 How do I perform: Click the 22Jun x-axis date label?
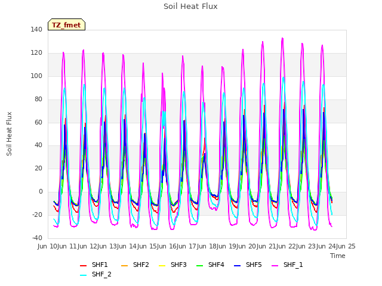pyautogui.click(x=297, y=246)
